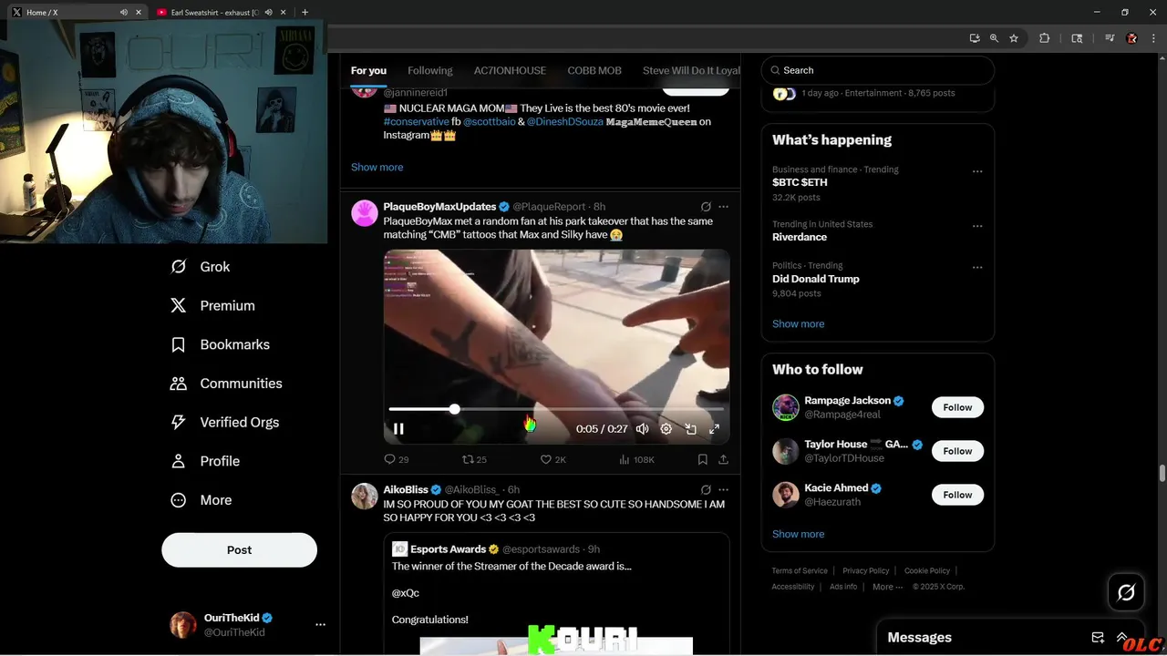This screenshot has width=1167, height=656.
Task: Open a new browser tab
Action: coord(305,12)
